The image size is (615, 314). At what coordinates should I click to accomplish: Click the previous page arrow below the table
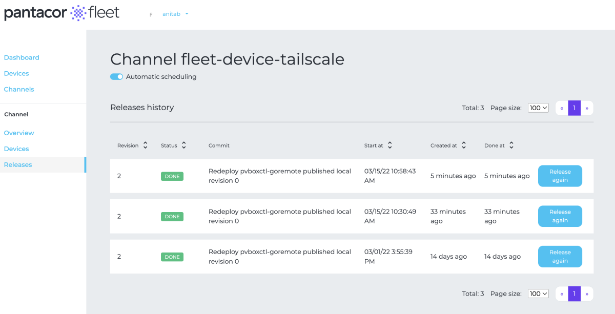pyautogui.click(x=562, y=294)
